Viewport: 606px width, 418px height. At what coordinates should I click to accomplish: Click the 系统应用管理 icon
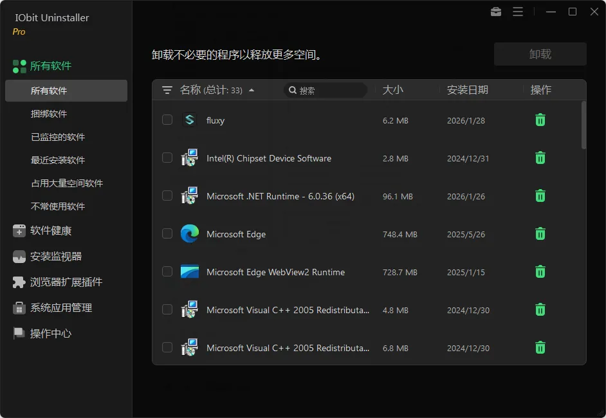pos(19,308)
